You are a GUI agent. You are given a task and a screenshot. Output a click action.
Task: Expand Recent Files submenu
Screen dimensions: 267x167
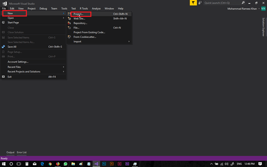coord(33,67)
